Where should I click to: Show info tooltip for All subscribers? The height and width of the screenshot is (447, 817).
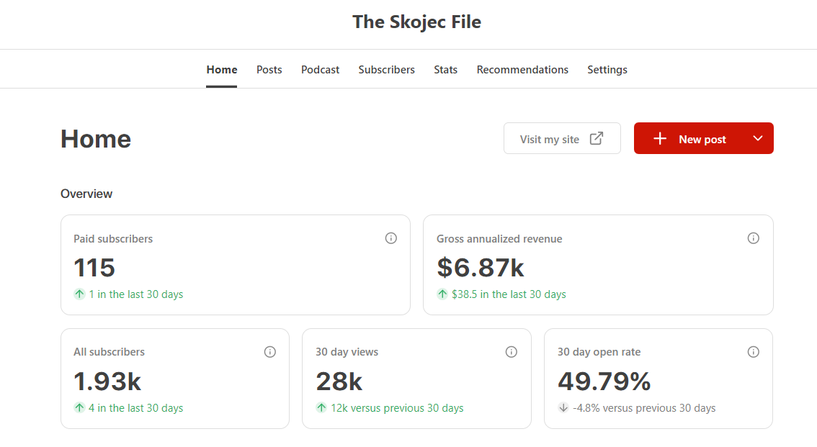(x=270, y=352)
